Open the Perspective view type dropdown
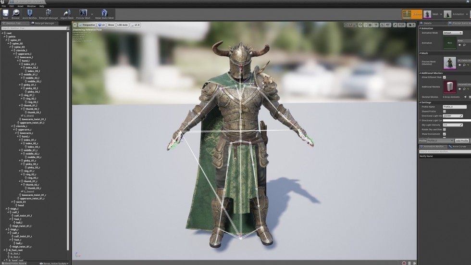The height and width of the screenshot is (265, 471). click(x=87, y=25)
